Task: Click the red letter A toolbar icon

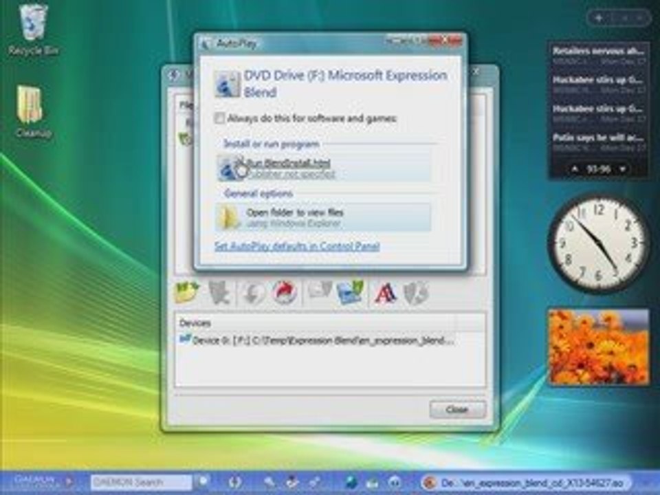Action: [386, 293]
